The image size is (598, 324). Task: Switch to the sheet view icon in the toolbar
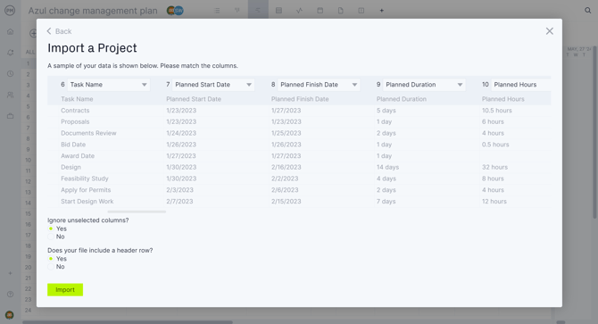click(278, 11)
